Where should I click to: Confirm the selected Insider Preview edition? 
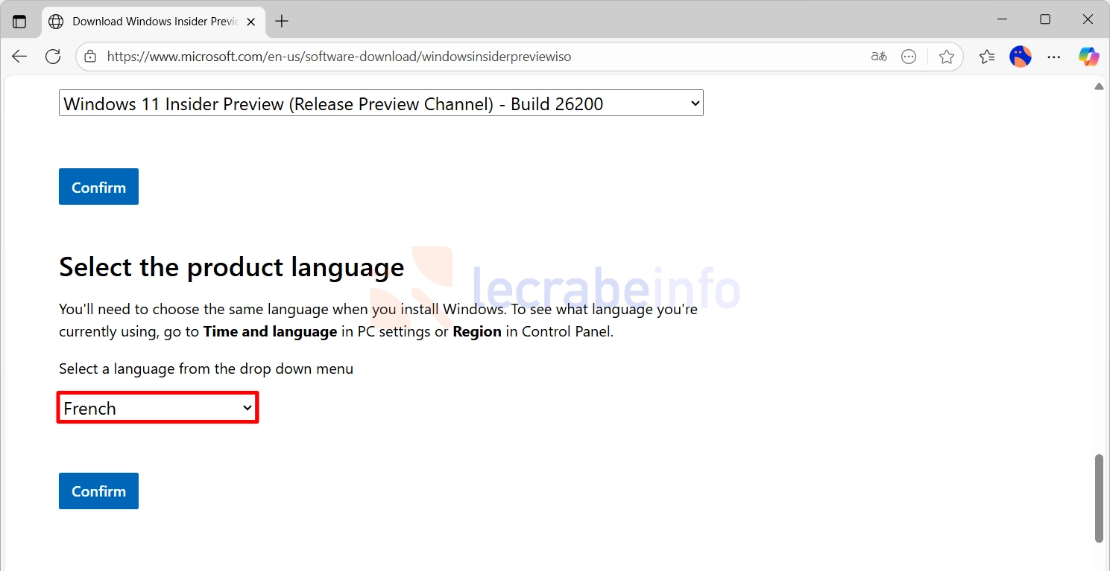pyautogui.click(x=98, y=187)
